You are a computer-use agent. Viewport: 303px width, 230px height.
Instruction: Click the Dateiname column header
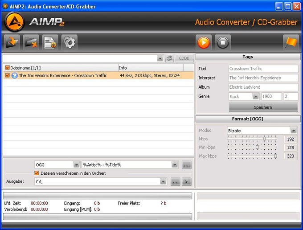tap(61, 68)
